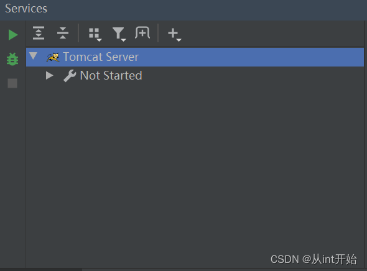Select the Not Started tree item
367x271 pixels.
click(x=111, y=76)
